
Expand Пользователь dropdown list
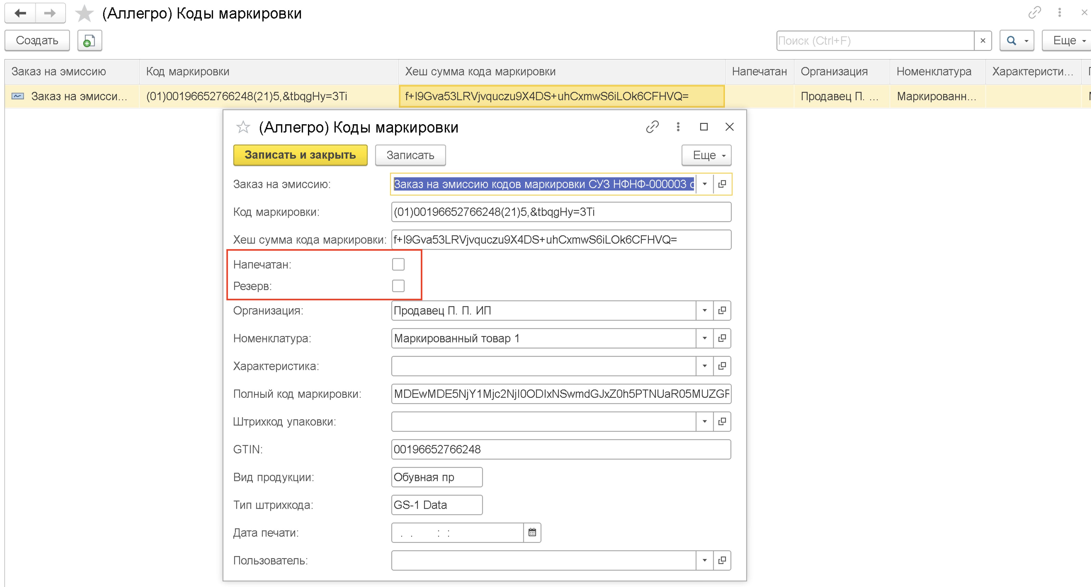[705, 560]
